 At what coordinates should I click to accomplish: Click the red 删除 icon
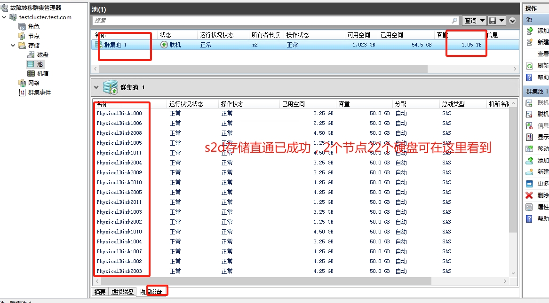coord(529,195)
